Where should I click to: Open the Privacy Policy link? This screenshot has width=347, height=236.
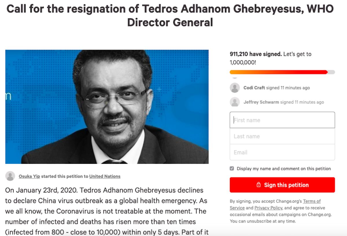pyautogui.click(x=269, y=208)
